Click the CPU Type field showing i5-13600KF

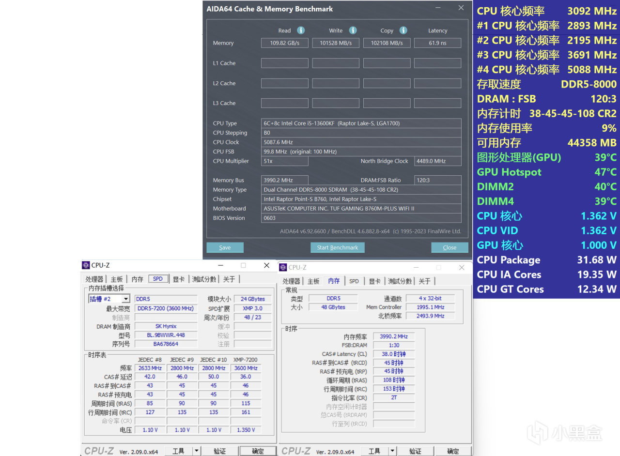coord(361,123)
